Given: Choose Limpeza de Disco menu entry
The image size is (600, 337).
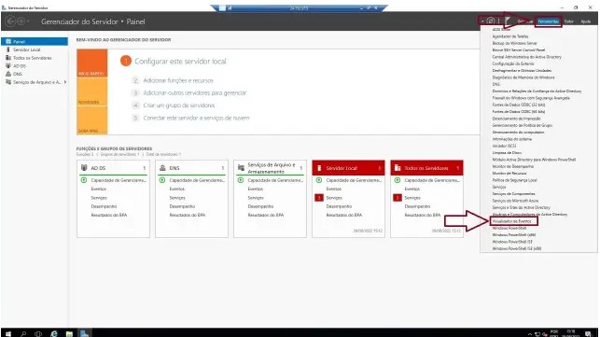Looking at the screenshot, I should 507,152.
